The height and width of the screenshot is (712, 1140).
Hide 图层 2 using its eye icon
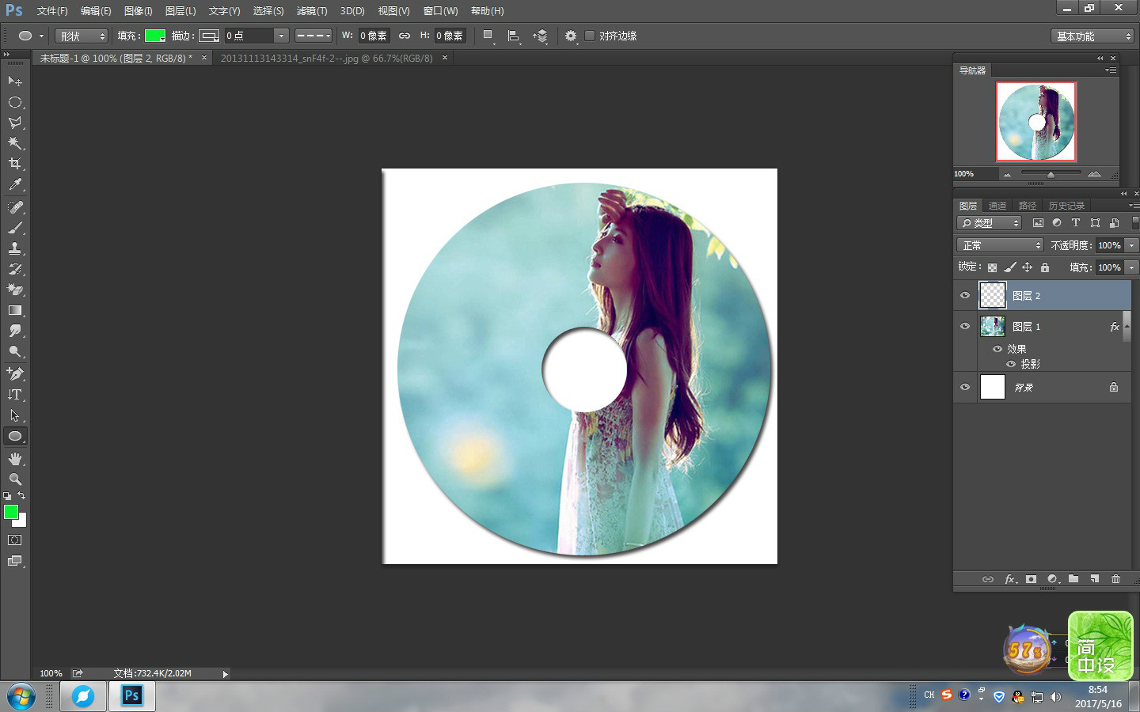964,295
